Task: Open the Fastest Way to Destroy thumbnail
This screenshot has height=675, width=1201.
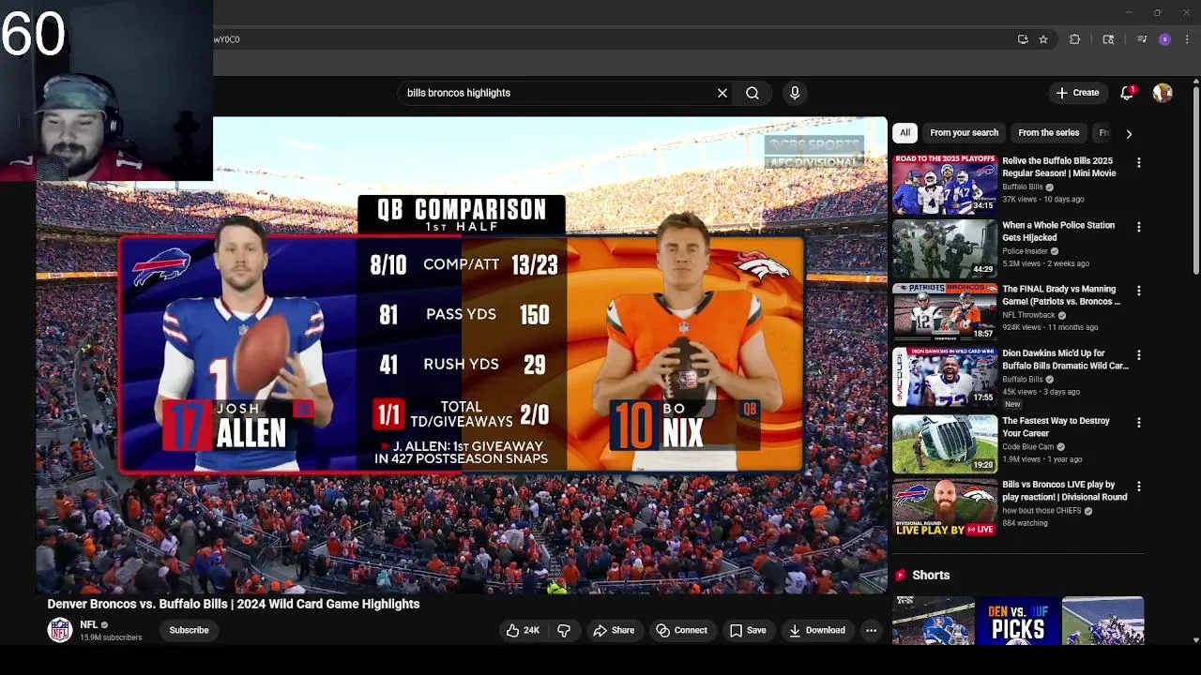Action: point(945,443)
